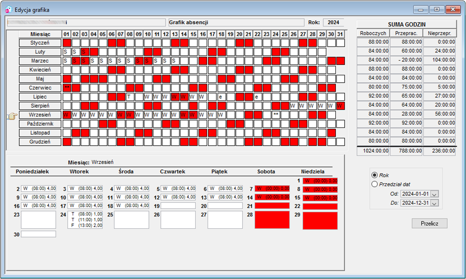
Task: Open the Do date dropdown
Action: (x=434, y=203)
